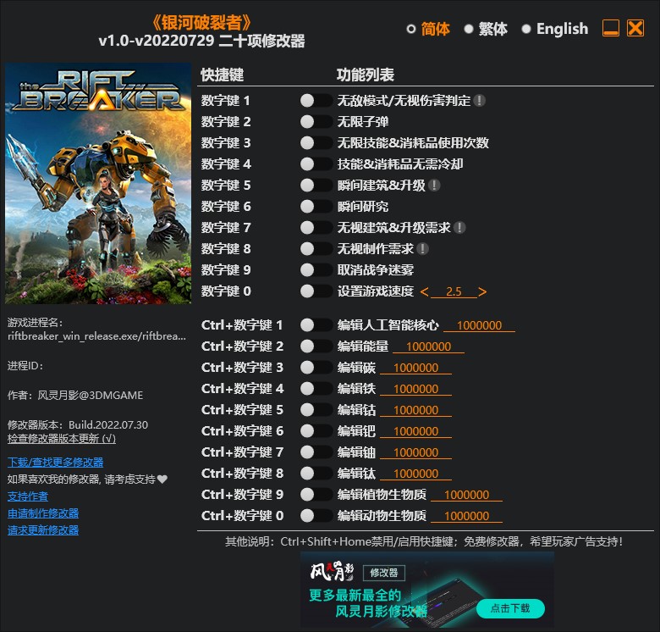Click the 编辑钛 value field

[x=415, y=474]
